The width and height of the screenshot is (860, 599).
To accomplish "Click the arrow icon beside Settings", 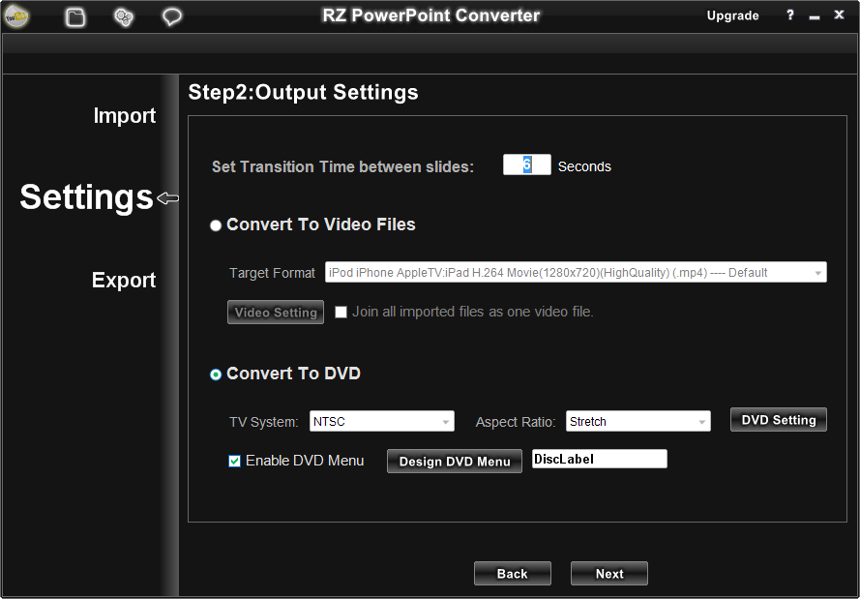I will [x=167, y=198].
